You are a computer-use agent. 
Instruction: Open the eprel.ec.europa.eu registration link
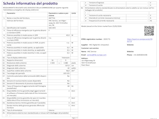click(140, 40)
